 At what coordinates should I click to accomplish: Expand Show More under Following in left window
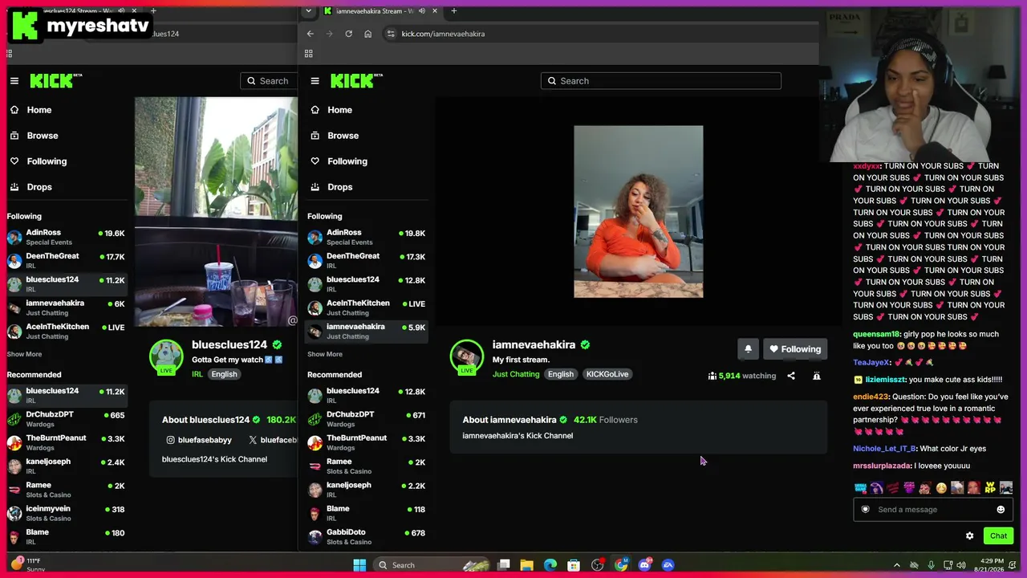[24, 354]
